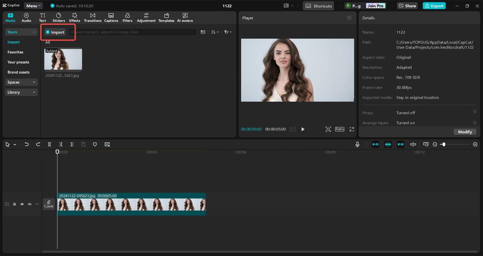Select the 20241122-095623.jpg timeline clip
483x256 pixels.
click(131, 204)
